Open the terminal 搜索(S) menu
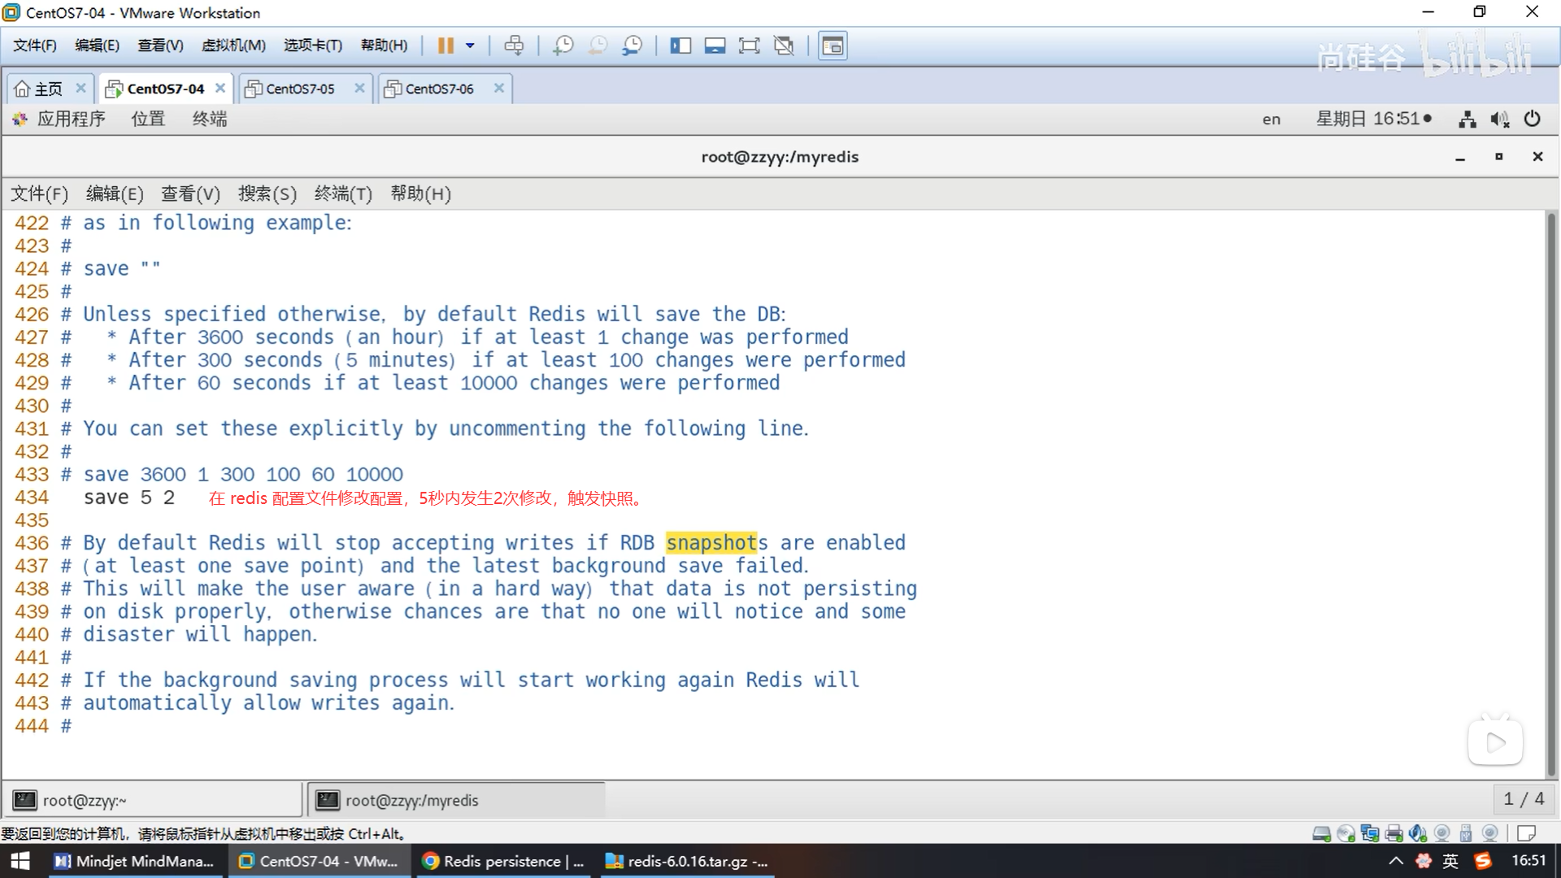The height and width of the screenshot is (878, 1561). coord(267,193)
